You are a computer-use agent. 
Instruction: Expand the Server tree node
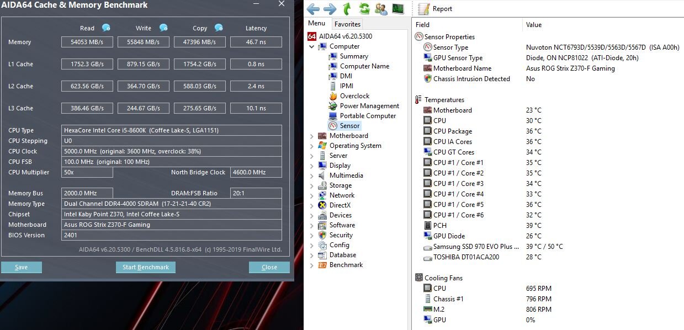(x=312, y=156)
